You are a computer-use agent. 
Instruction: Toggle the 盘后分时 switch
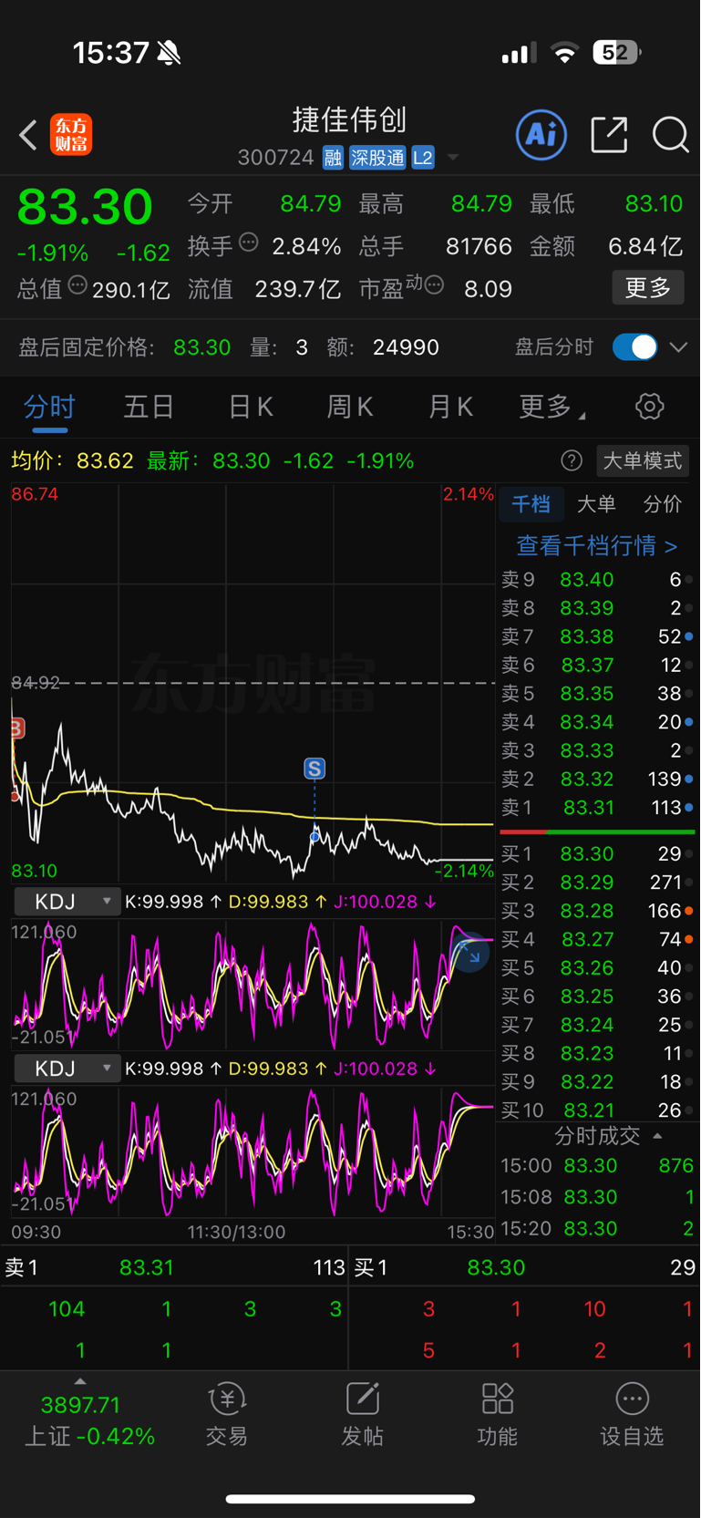tap(634, 347)
